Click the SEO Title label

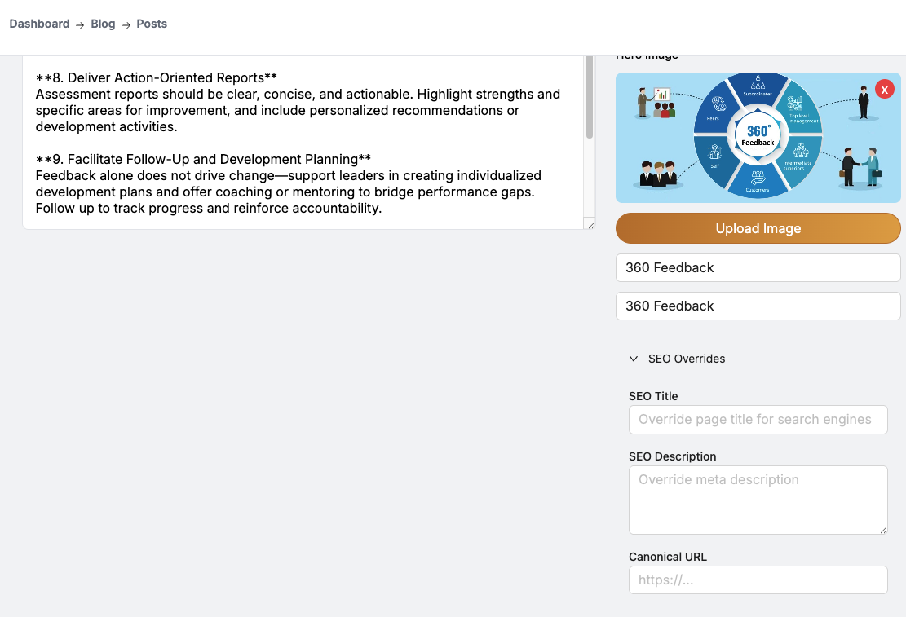653,396
